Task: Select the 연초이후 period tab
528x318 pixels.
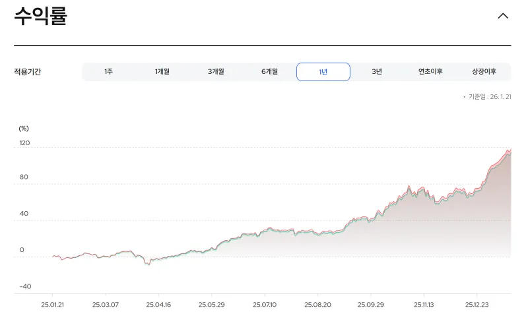Action: point(430,72)
